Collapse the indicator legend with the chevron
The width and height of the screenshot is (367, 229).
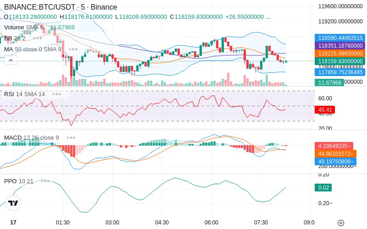pyautogui.click(x=11, y=60)
